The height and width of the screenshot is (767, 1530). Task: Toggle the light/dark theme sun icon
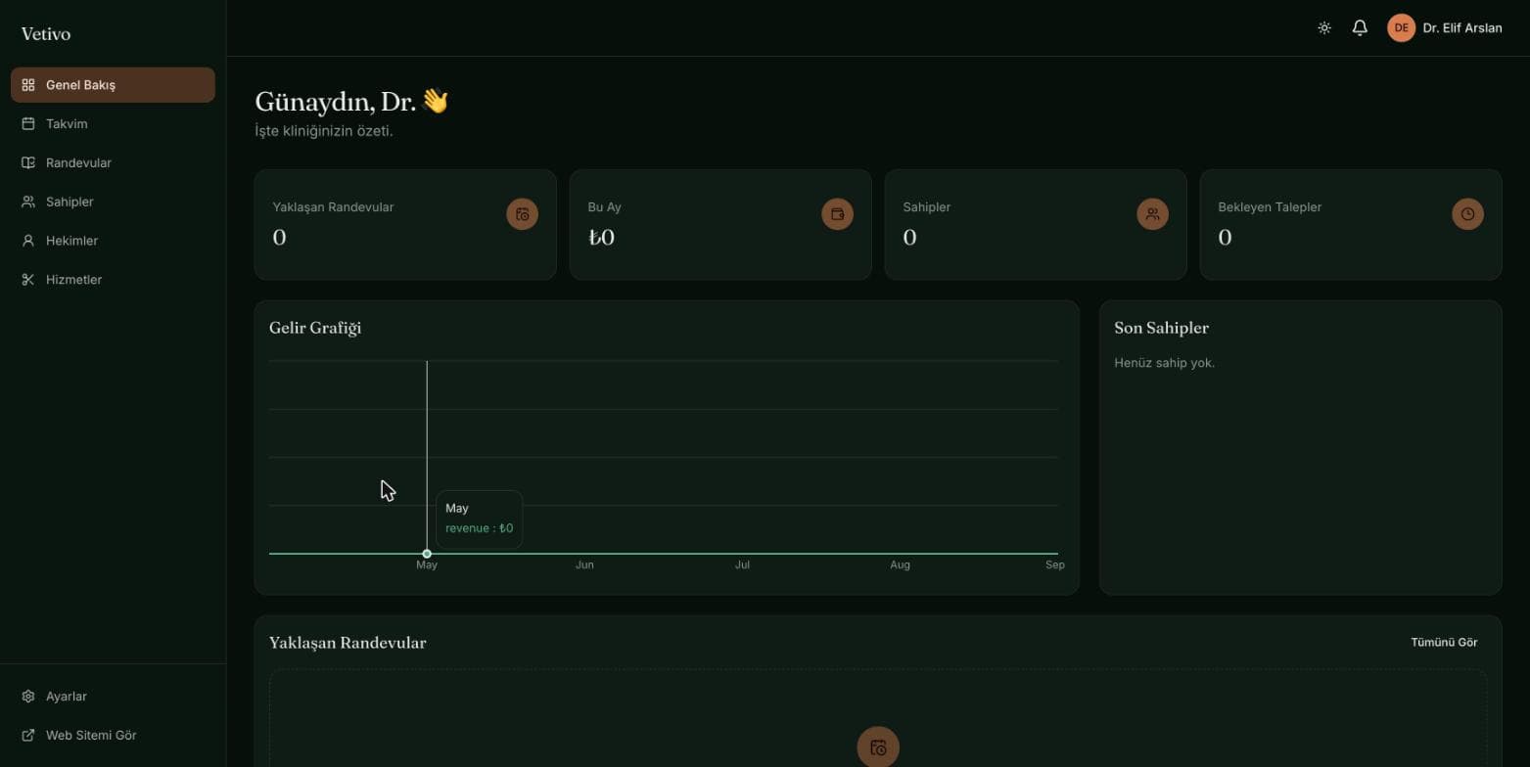pos(1324,28)
